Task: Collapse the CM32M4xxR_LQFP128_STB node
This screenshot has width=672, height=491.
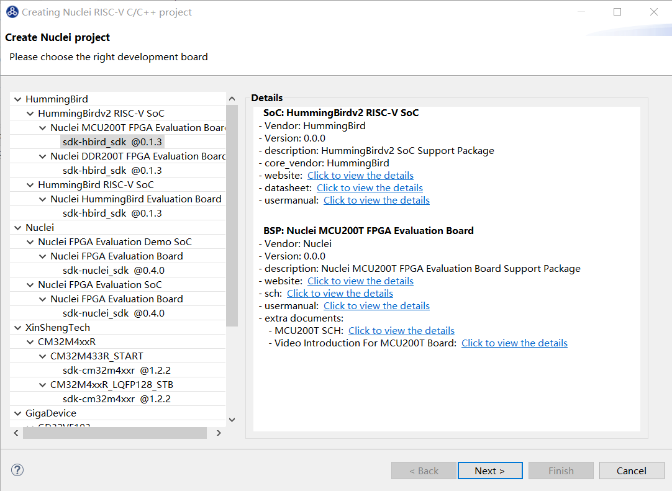Action: [42, 385]
